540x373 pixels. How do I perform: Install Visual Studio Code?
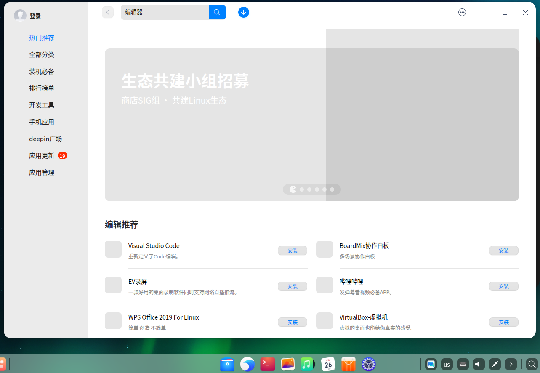pos(293,250)
